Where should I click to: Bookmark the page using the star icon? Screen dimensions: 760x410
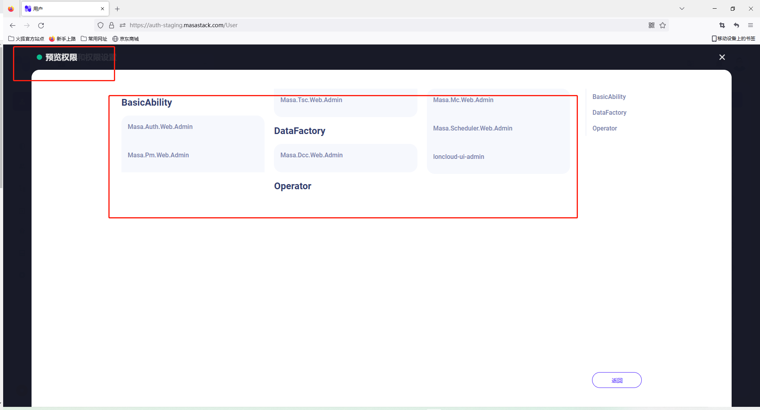663,25
